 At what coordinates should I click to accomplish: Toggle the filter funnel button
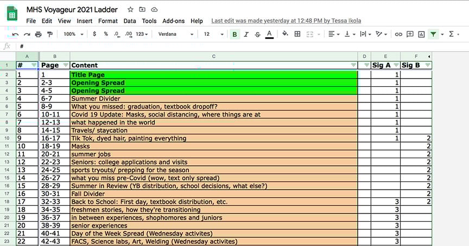[x=433, y=34]
